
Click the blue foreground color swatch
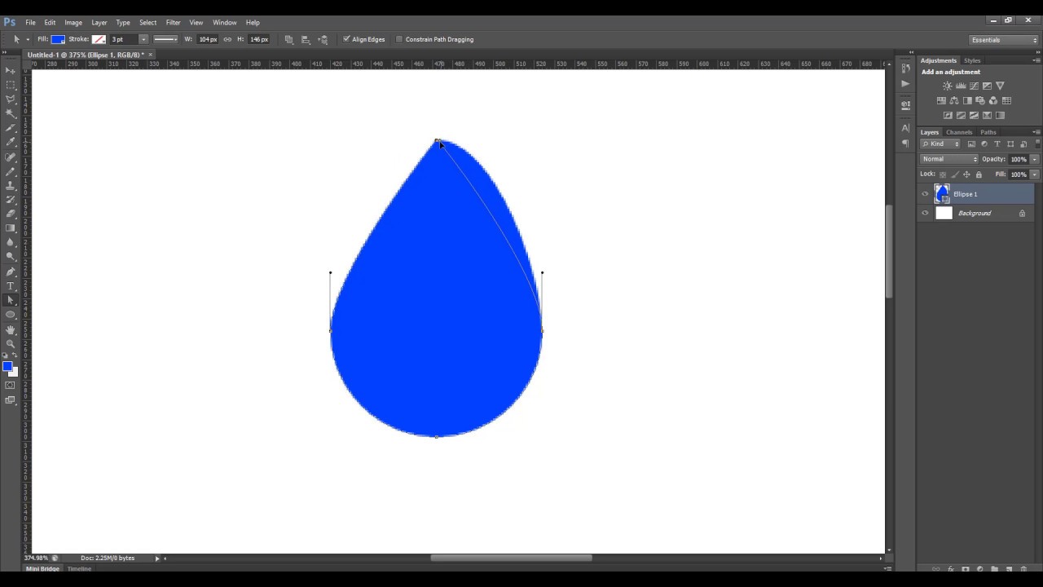pyautogui.click(x=7, y=366)
